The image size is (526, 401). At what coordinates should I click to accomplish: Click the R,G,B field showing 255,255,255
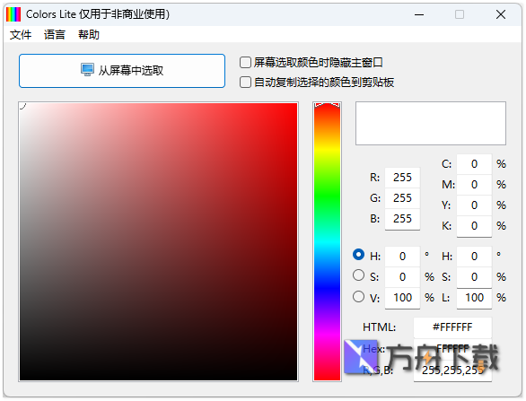452,370
